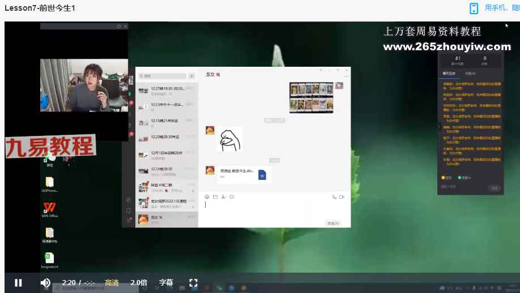Switch to the second live panel tab
This screenshot has height=293, width=520.
coord(470,74)
